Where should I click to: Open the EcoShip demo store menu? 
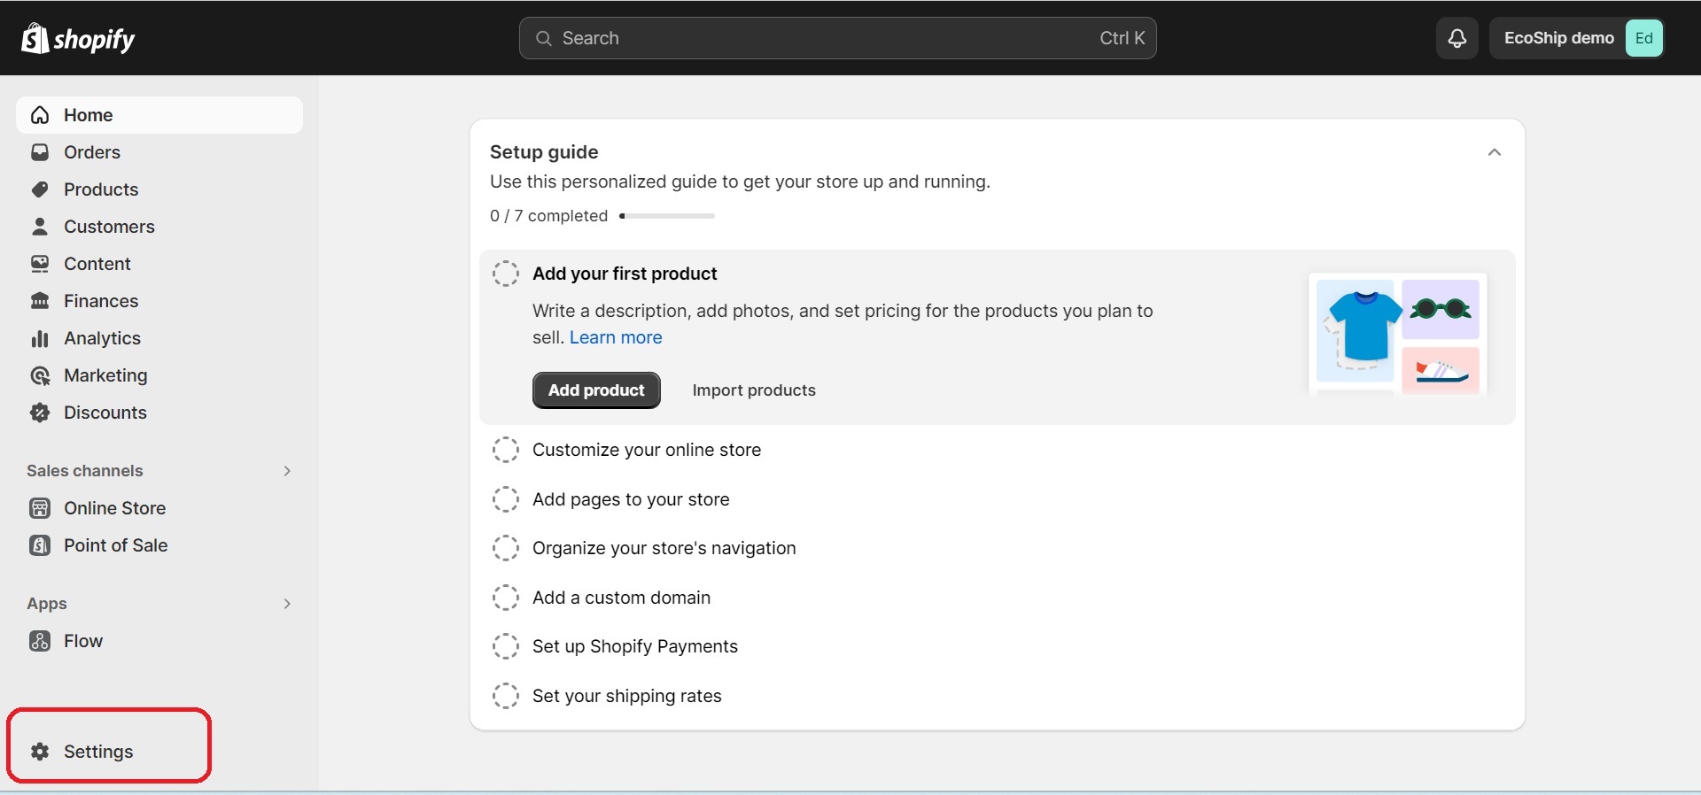[x=1576, y=38]
